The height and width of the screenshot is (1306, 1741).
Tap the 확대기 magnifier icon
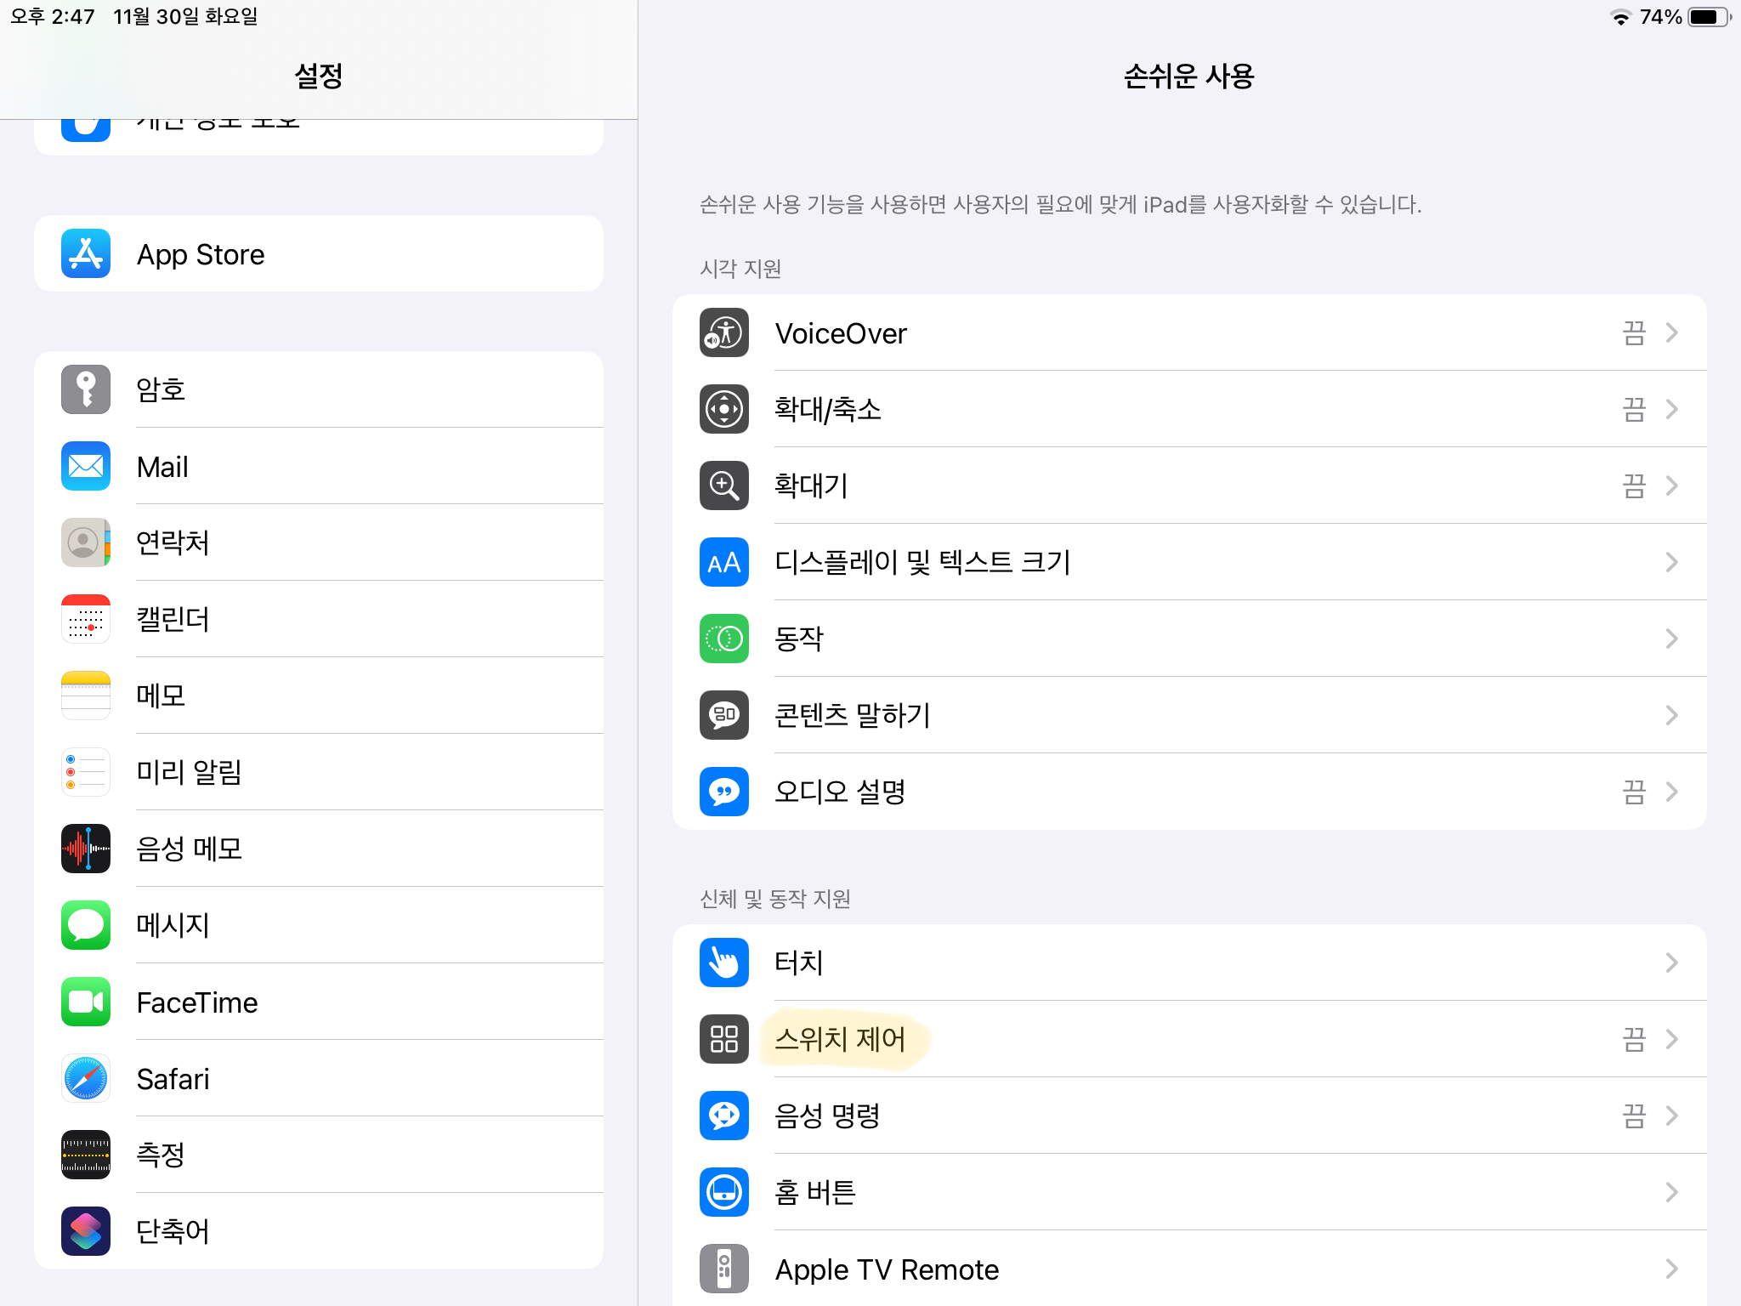(x=723, y=485)
